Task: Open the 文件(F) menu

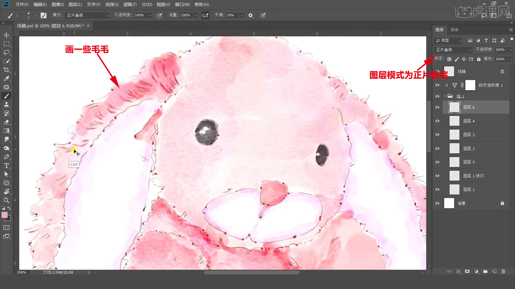Action: point(22,5)
